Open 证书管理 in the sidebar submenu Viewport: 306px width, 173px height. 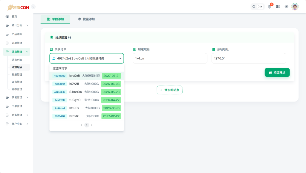click(x=17, y=82)
